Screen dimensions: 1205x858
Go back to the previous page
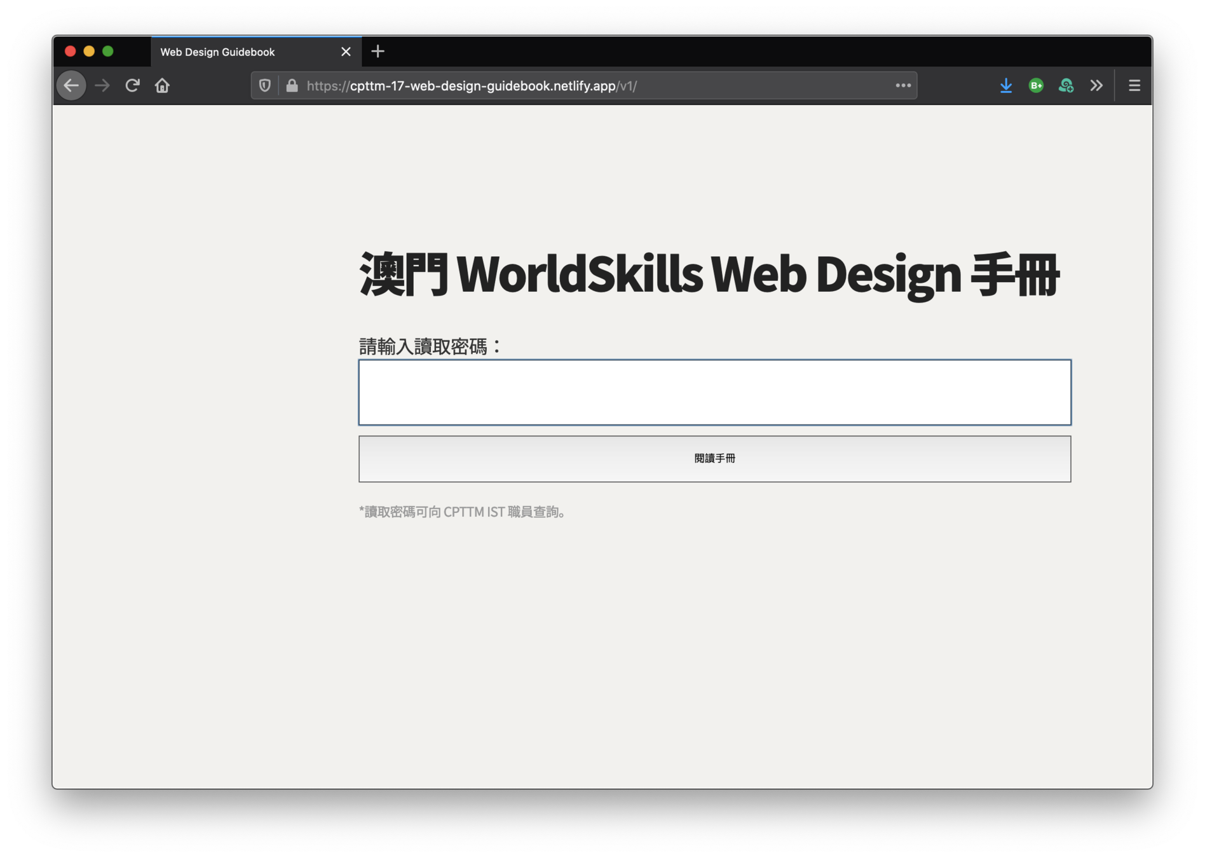(71, 85)
